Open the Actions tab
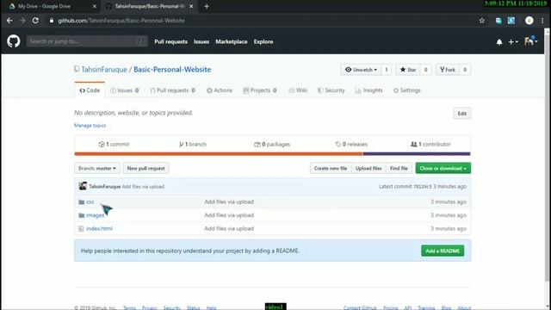The image size is (551, 310). coord(220,90)
